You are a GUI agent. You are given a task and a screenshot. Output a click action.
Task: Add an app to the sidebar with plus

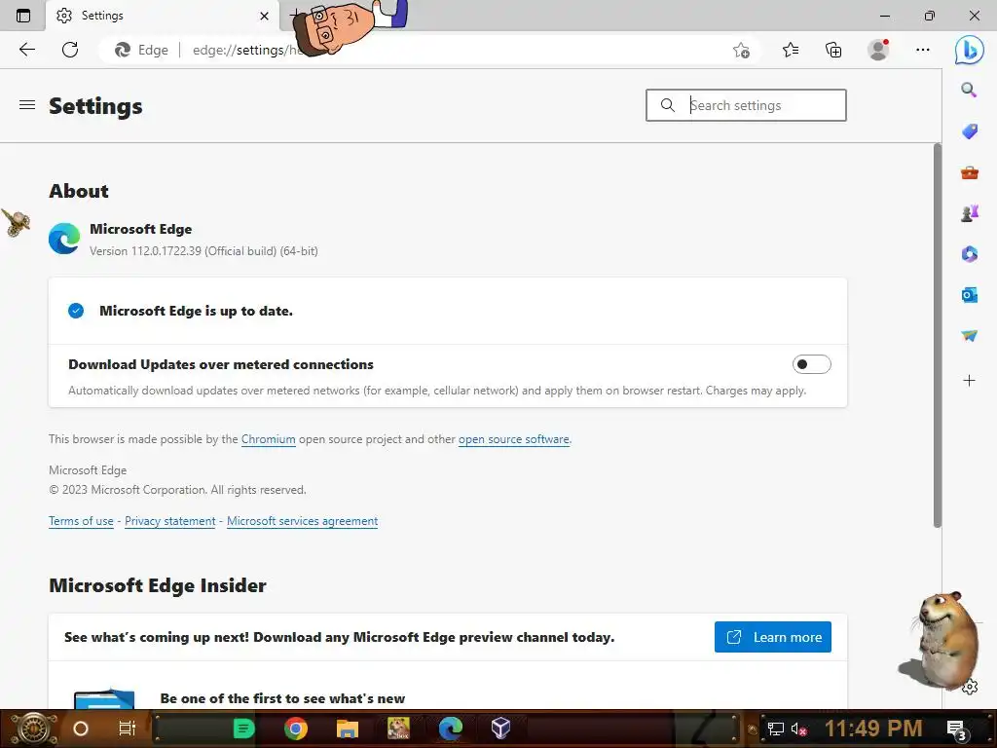pyautogui.click(x=969, y=381)
